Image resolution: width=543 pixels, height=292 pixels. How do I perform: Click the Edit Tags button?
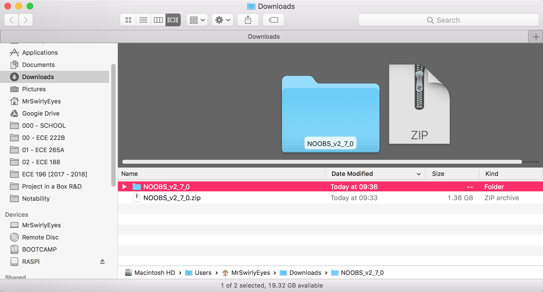(273, 20)
